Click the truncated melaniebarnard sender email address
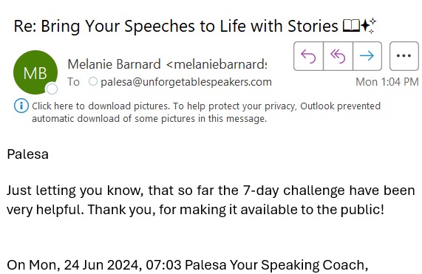Screen dimensions: 422x274 point(217,64)
